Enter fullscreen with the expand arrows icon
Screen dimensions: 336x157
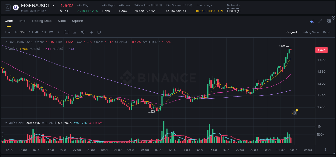click(320, 21)
